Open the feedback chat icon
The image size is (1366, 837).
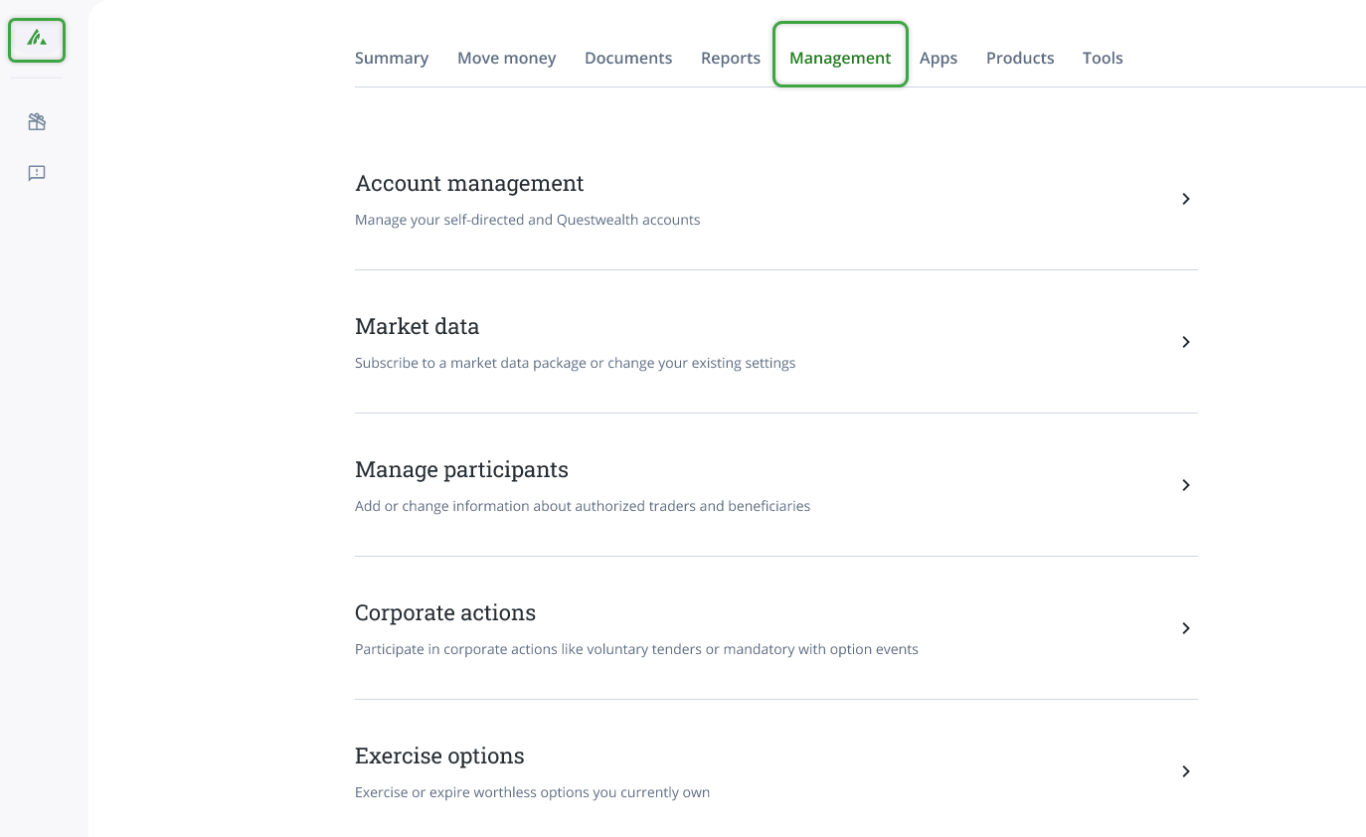(37, 173)
